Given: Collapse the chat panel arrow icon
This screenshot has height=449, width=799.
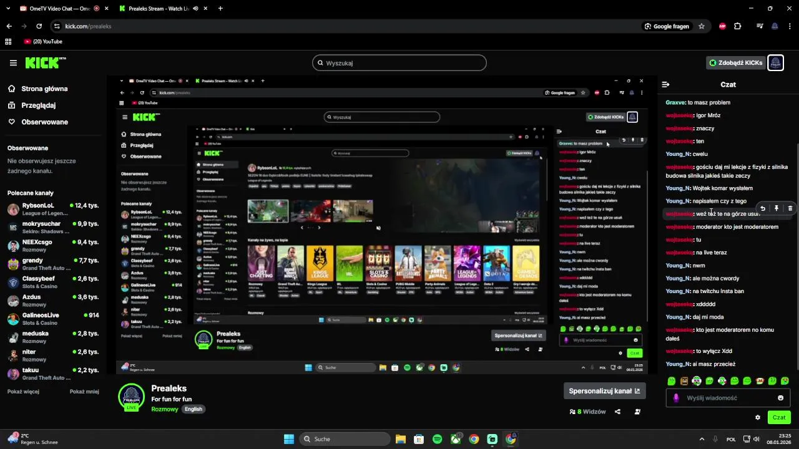Looking at the screenshot, I should pos(665,84).
